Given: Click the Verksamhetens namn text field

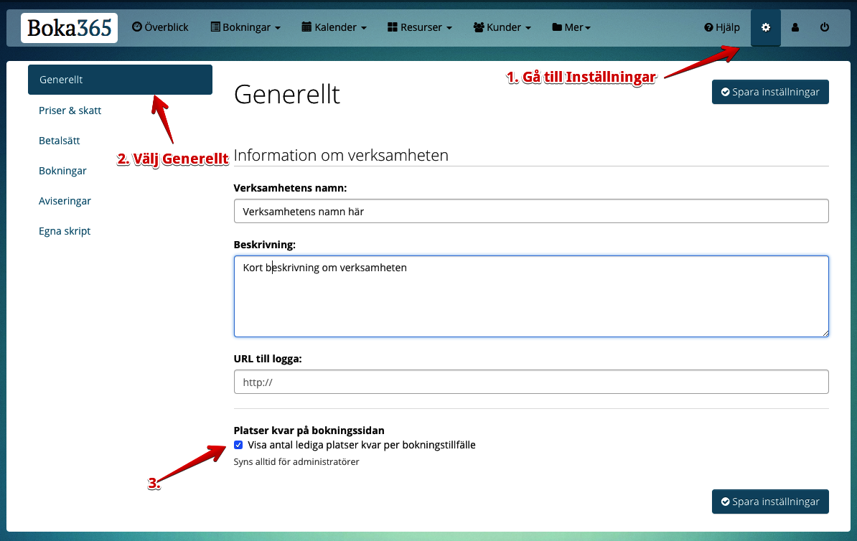Looking at the screenshot, I should point(531,211).
